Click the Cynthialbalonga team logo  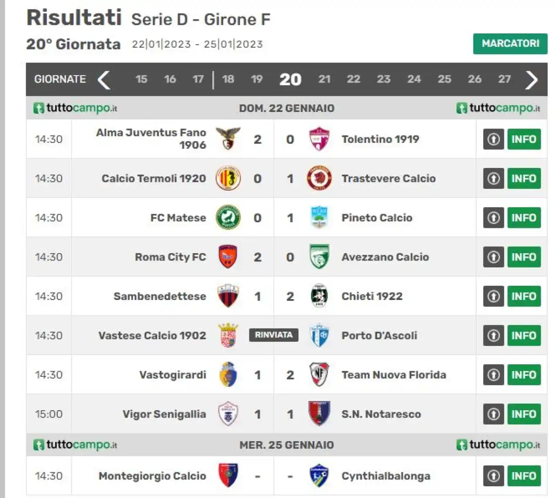319,476
